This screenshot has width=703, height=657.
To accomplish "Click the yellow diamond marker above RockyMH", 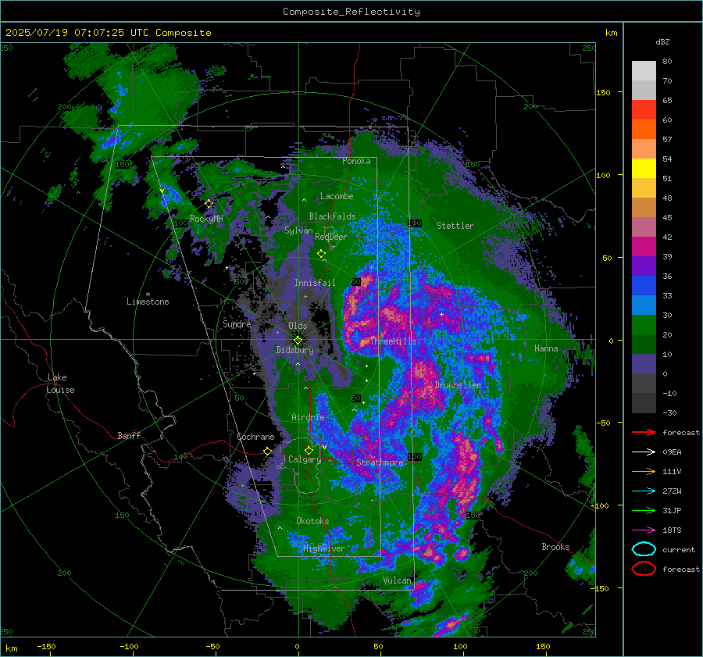I will (209, 204).
